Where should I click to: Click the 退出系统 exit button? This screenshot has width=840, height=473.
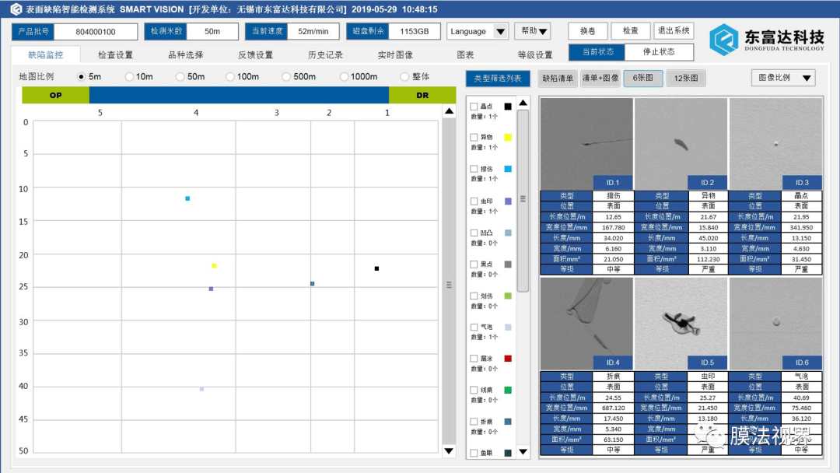[674, 31]
